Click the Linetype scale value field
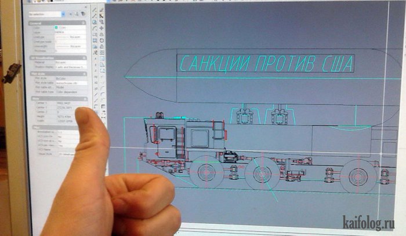Screen dimensions: 406x236 [x=70, y=42]
